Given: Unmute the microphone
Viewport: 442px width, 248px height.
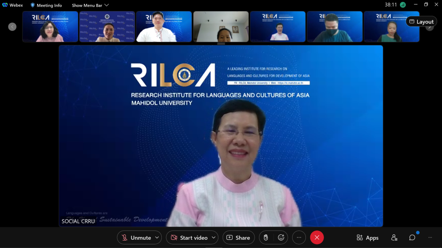Looking at the screenshot, I should 137,237.
